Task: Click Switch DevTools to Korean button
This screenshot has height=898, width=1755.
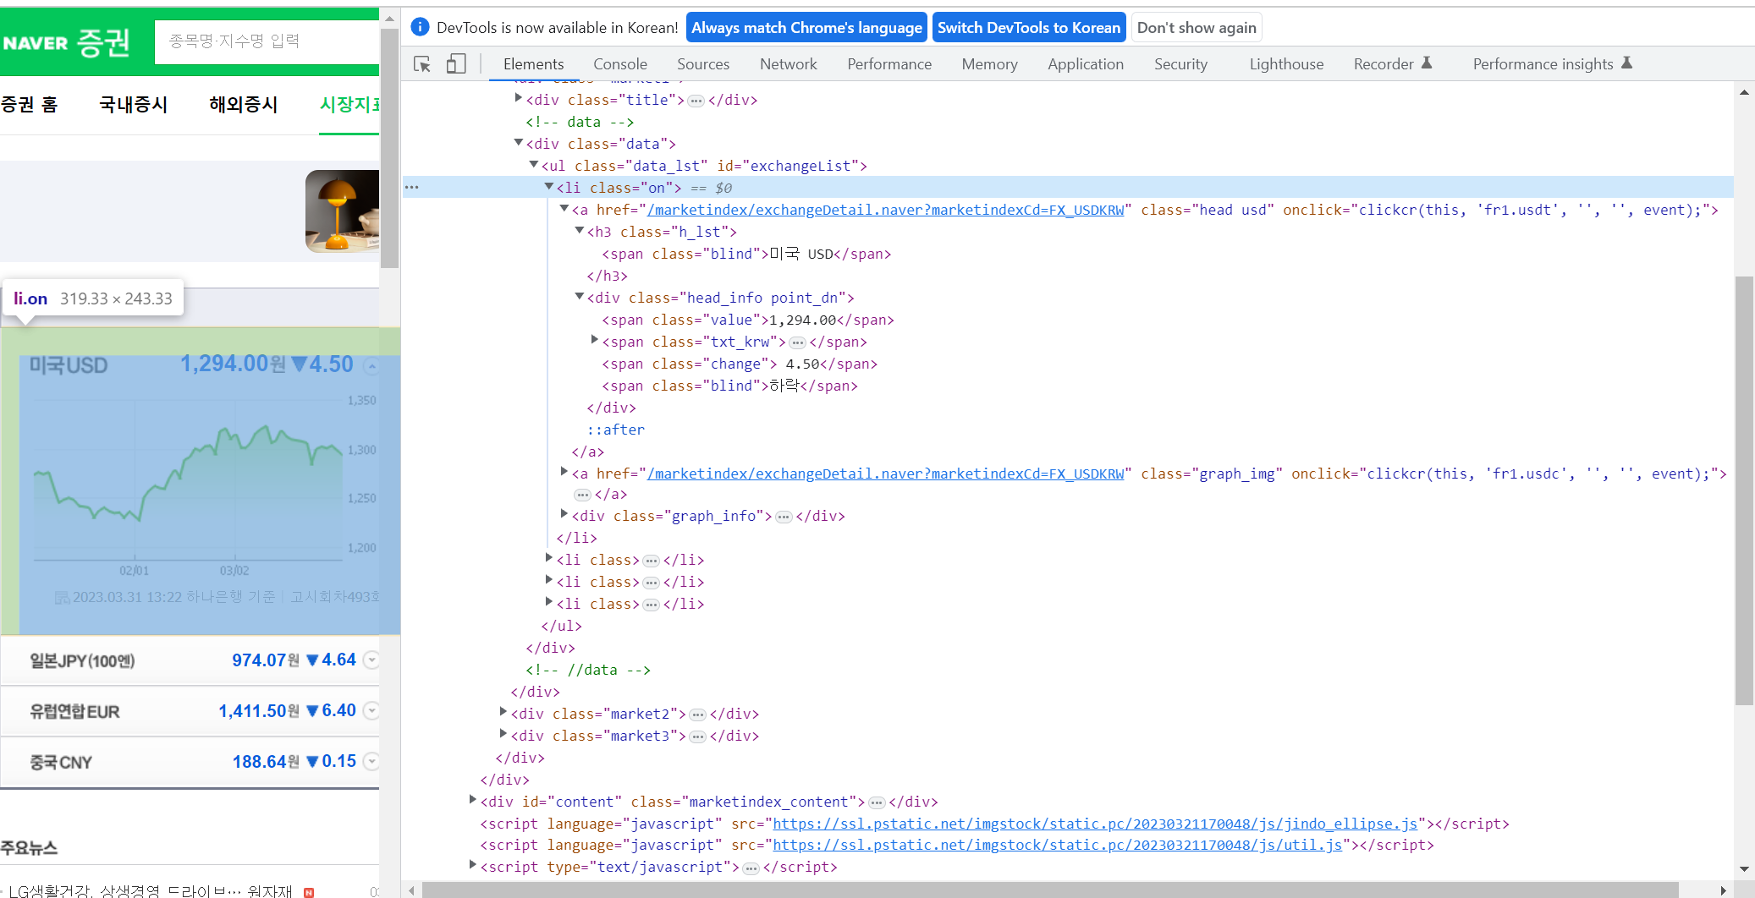Action: click(1029, 28)
